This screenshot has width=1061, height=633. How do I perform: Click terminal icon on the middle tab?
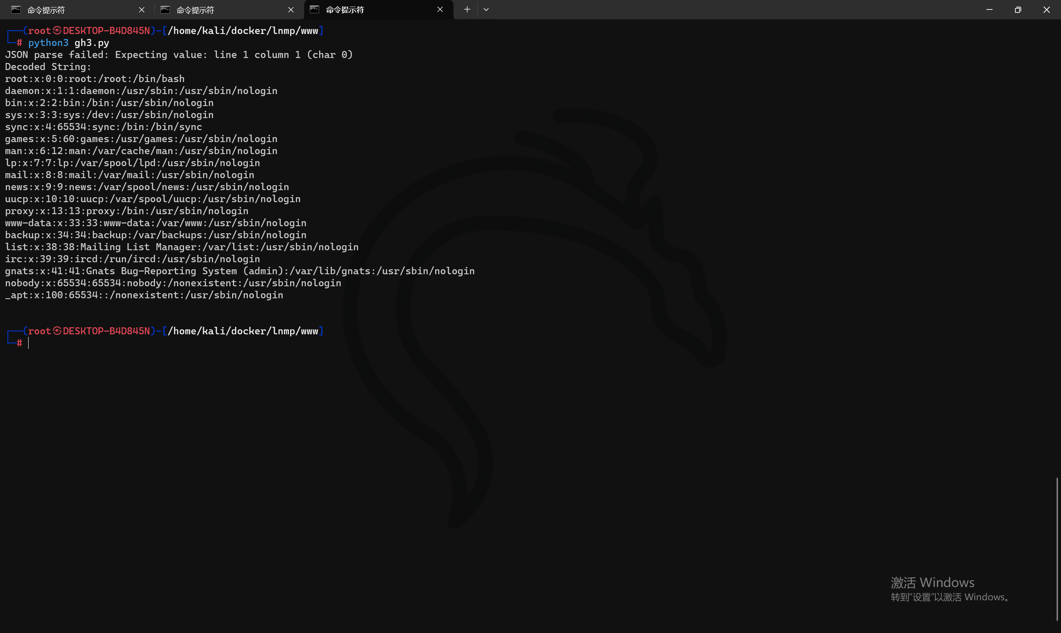(x=165, y=10)
